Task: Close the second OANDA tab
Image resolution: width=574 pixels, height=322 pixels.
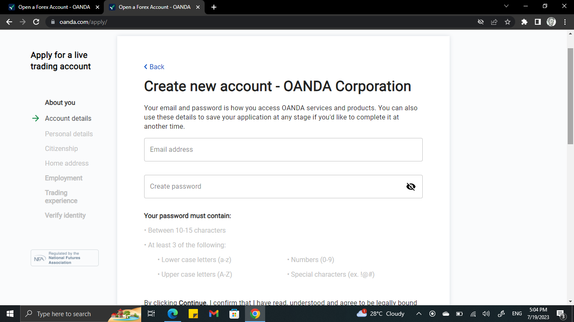Action: point(198,7)
